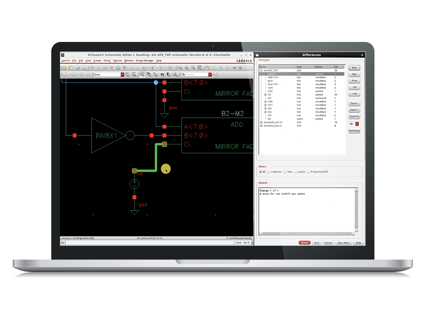Open the Create menu
Viewport: 426px width, 320px height.
(97, 60)
